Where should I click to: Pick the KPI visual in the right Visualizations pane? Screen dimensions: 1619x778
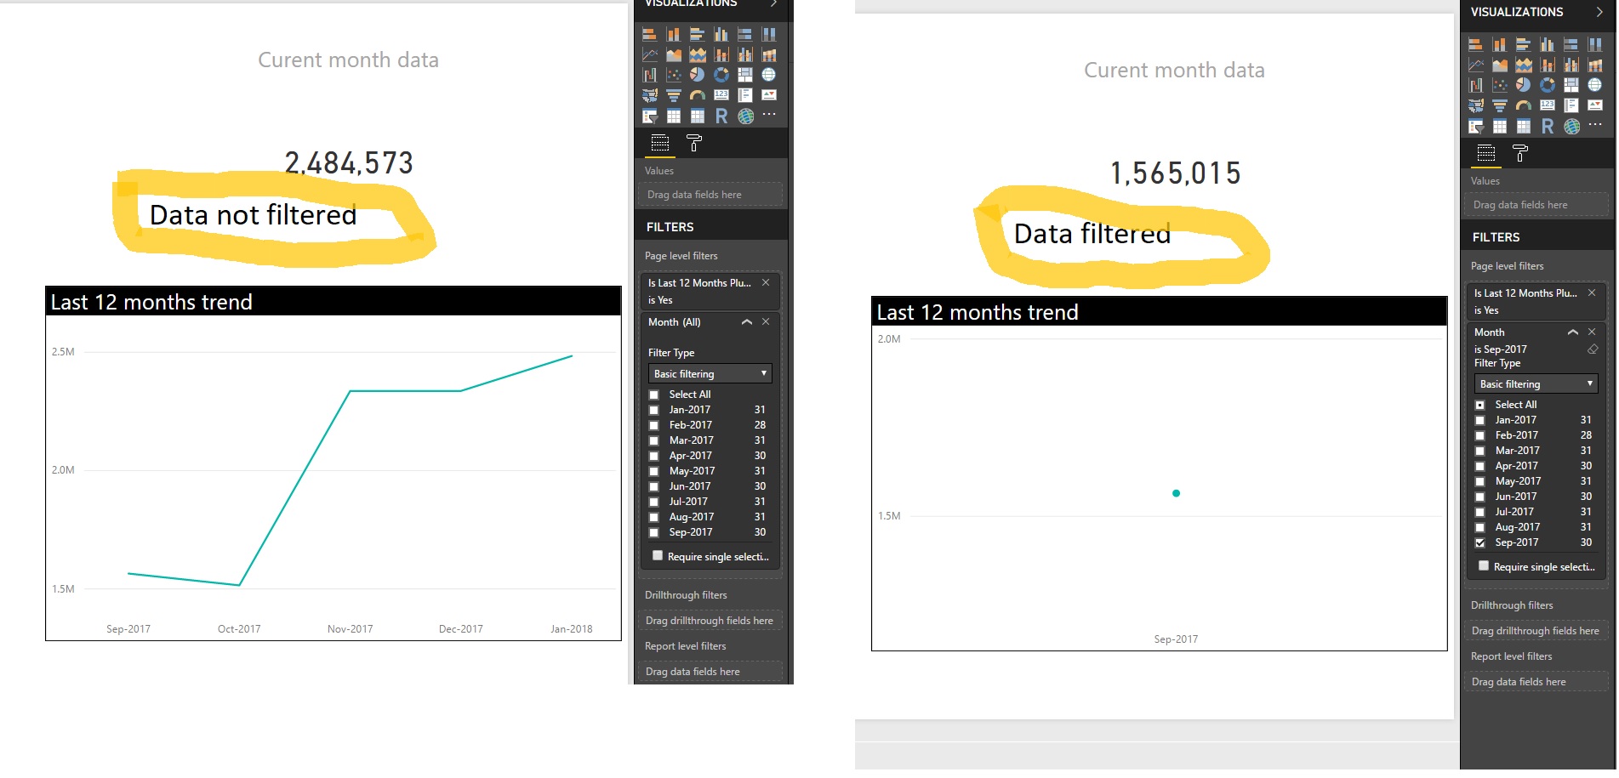coord(1595,105)
